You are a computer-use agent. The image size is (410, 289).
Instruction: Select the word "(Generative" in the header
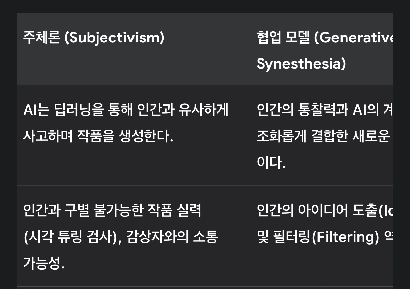click(x=353, y=38)
